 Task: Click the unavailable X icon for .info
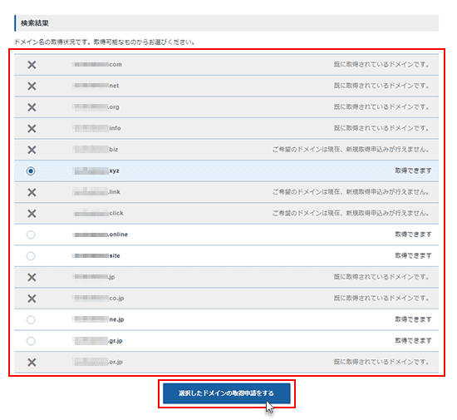[x=32, y=129]
